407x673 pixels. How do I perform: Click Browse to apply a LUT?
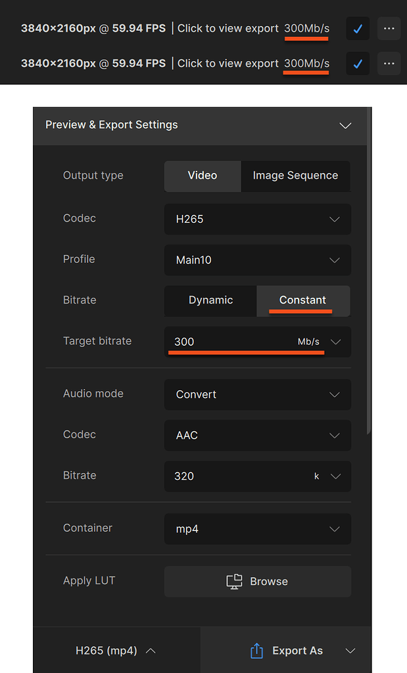(x=257, y=581)
